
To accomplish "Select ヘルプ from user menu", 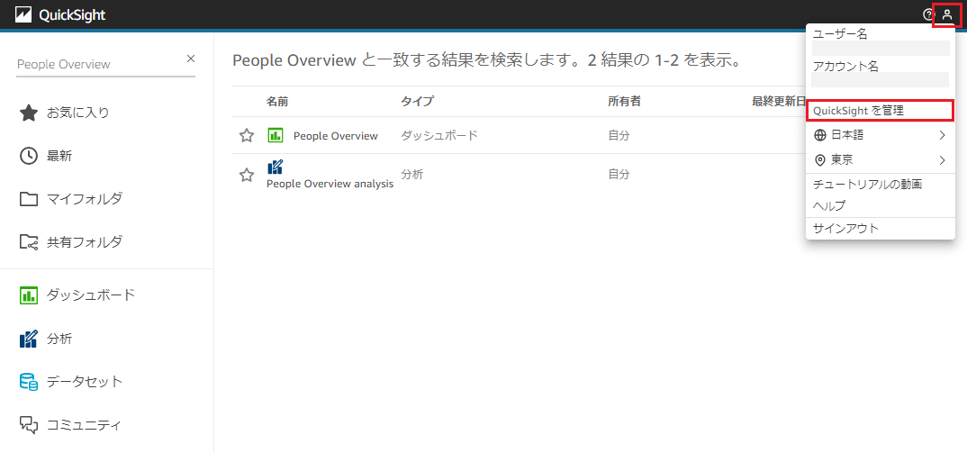I will coord(829,205).
